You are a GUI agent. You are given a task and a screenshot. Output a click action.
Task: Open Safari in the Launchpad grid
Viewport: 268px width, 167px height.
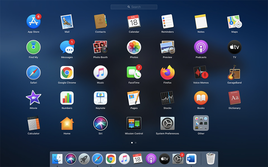point(33,73)
